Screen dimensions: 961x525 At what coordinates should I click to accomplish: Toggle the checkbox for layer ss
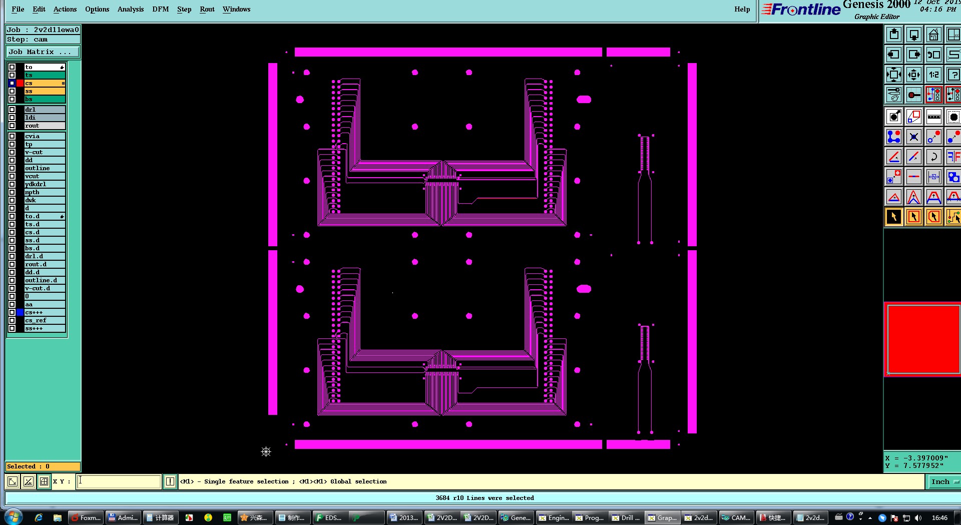click(x=12, y=91)
